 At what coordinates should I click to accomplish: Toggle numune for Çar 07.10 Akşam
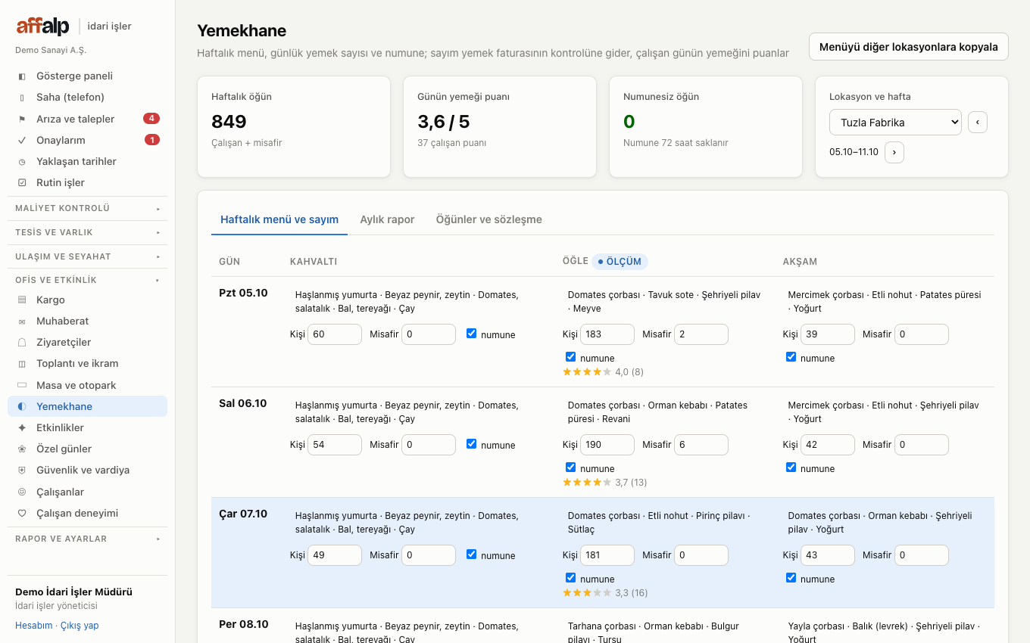tap(791, 578)
